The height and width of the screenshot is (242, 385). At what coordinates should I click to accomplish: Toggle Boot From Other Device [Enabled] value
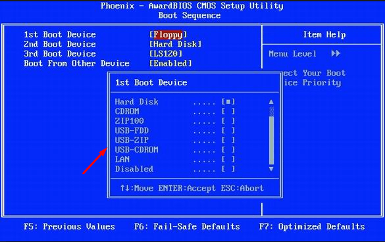170,63
